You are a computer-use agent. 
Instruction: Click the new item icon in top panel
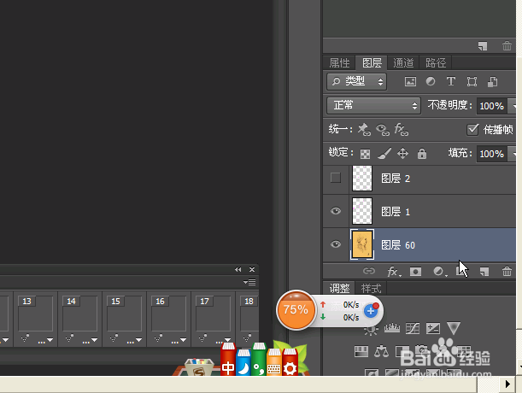[483, 46]
